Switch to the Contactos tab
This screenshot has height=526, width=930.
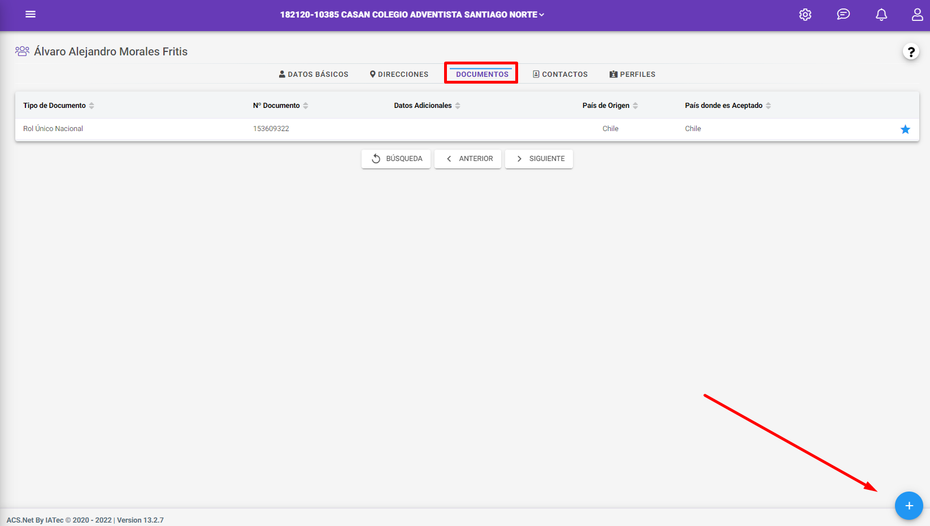tap(560, 74)
